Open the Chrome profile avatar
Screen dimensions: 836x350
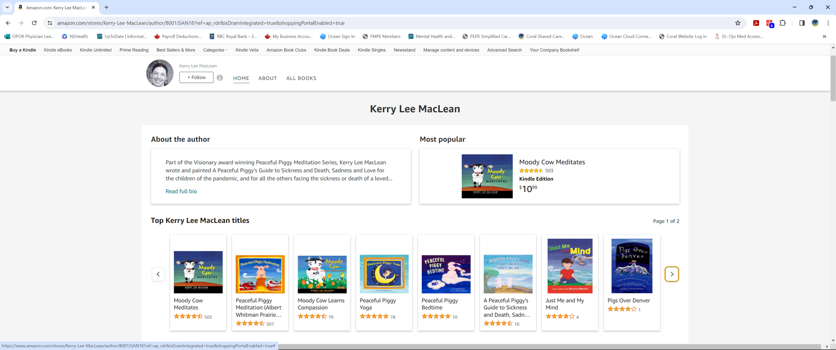pos(815,23)
